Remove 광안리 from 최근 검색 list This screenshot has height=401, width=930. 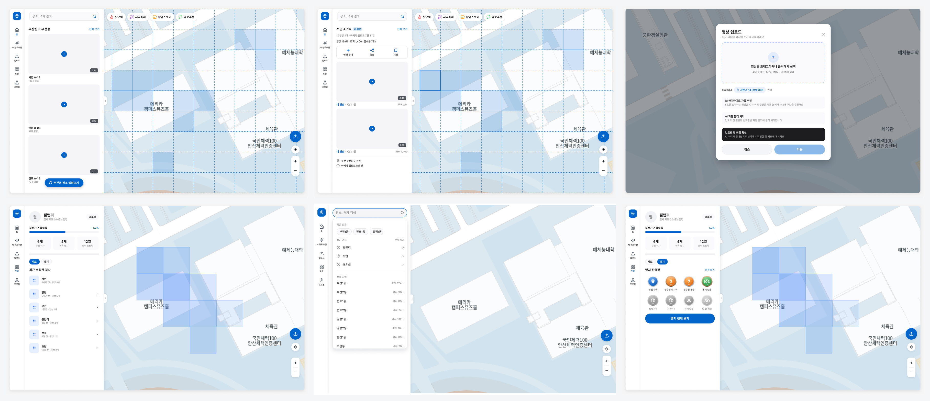tap(403, 248)
